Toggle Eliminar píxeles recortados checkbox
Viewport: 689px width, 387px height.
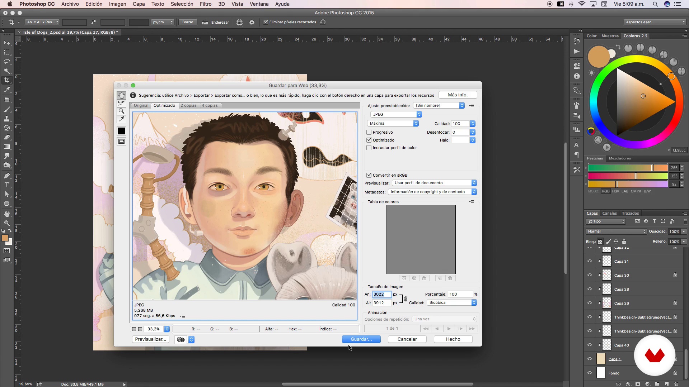coord(266,22)
